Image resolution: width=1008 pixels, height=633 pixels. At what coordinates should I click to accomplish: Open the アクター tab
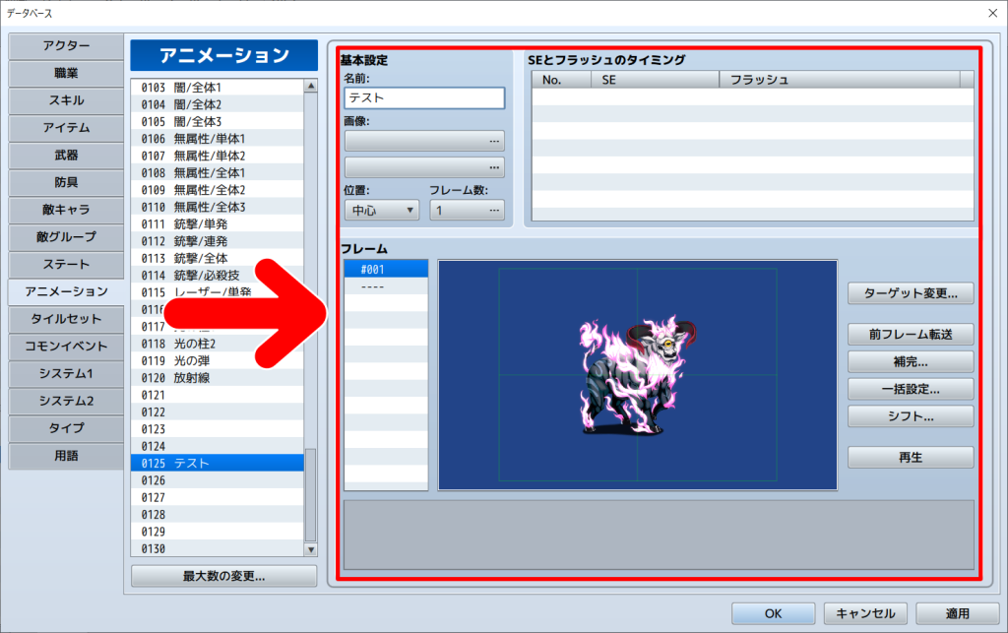pyautogui.click(x=66, y=46)
